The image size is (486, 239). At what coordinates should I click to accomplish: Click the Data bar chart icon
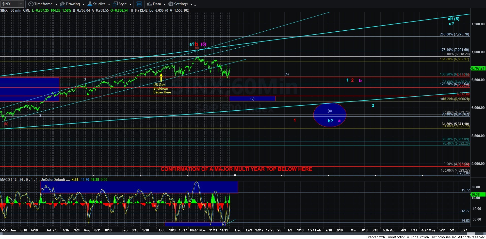coord(149,4)
